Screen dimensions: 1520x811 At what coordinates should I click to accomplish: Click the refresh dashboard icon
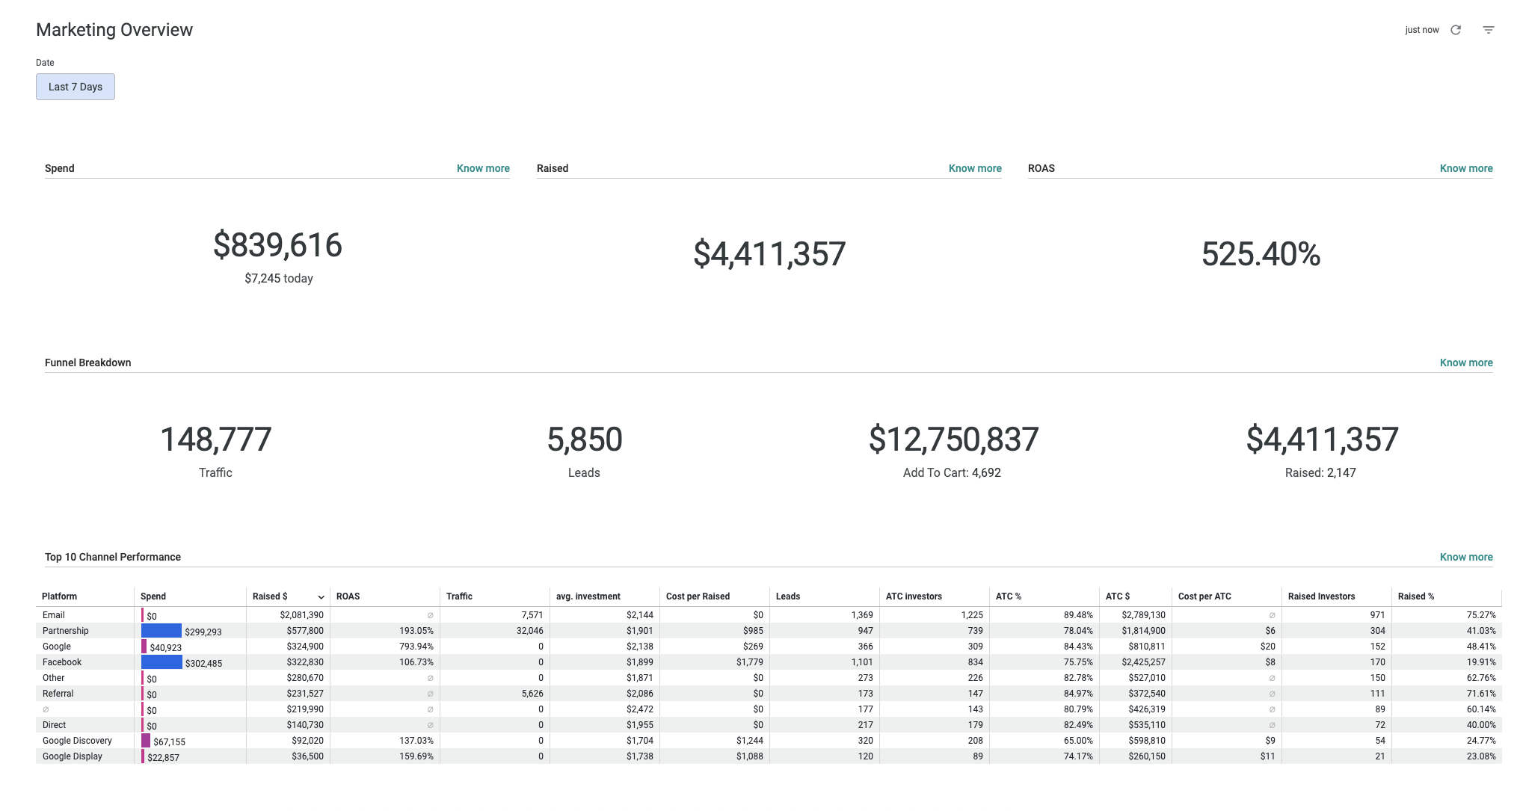1455,30
